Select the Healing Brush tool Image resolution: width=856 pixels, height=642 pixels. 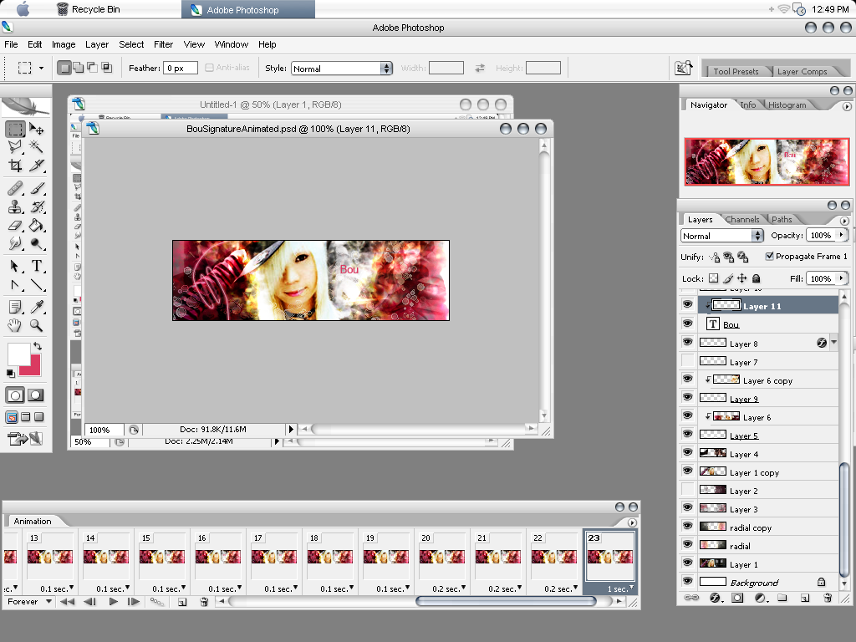[15, 188]
